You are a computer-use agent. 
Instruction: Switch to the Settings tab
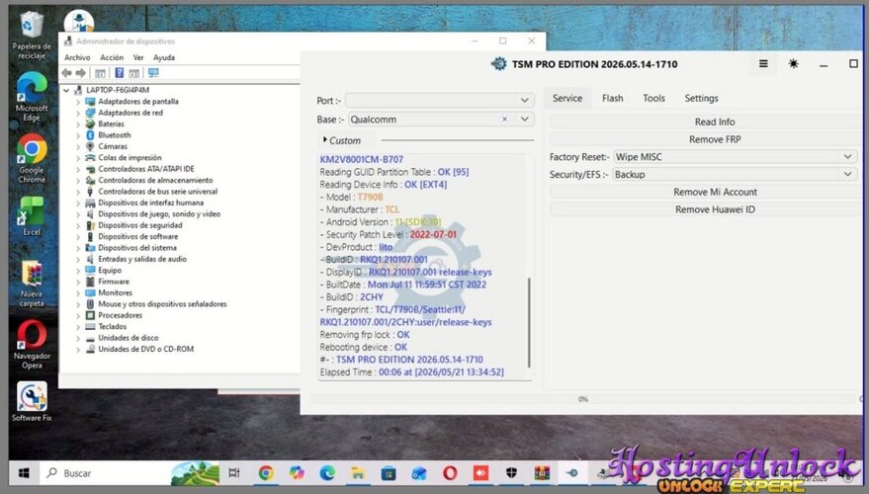tap(701, 98)
